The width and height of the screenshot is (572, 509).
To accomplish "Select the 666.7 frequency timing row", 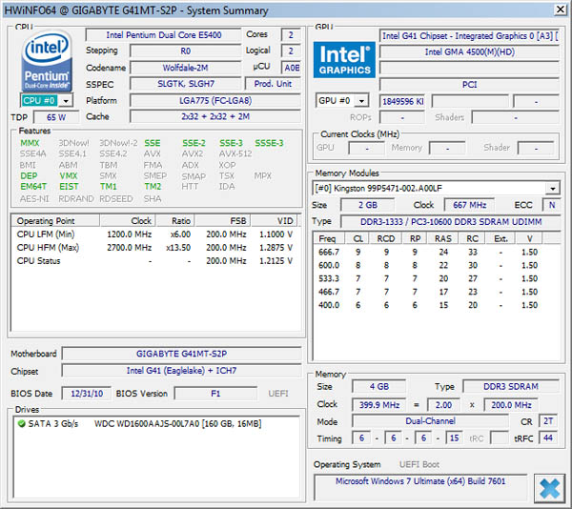I will [436, 252].
